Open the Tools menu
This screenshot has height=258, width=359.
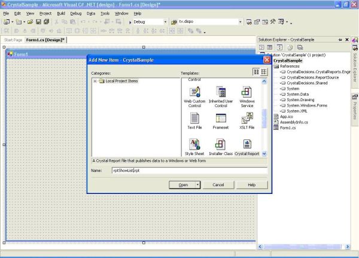click(x=105, y=14)
